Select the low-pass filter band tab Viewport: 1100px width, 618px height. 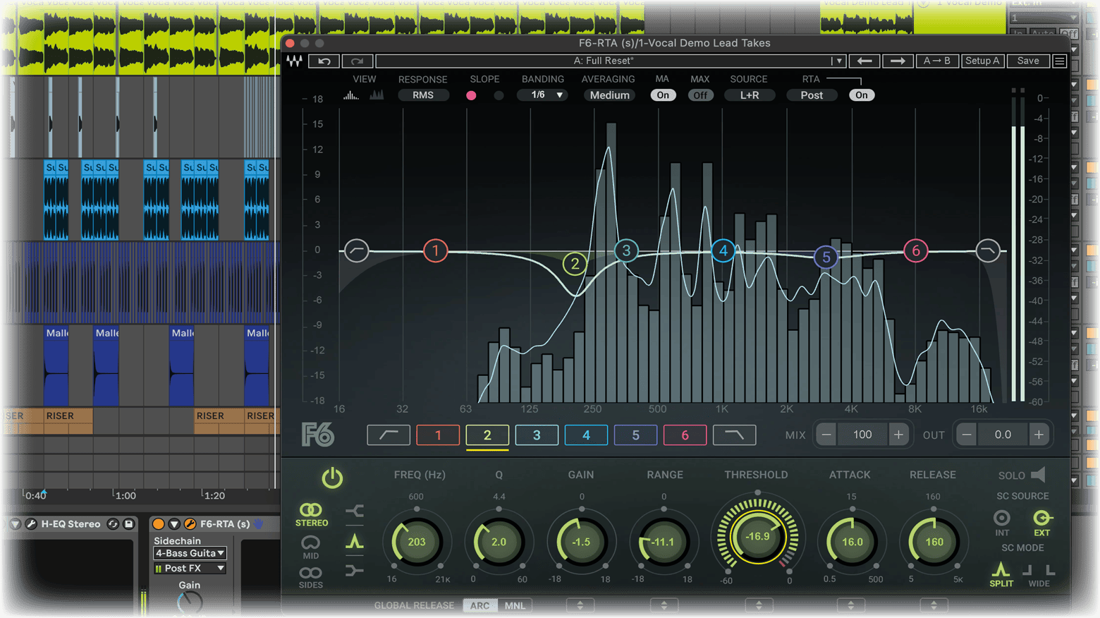pyautogui.click(x=734, y=435)
